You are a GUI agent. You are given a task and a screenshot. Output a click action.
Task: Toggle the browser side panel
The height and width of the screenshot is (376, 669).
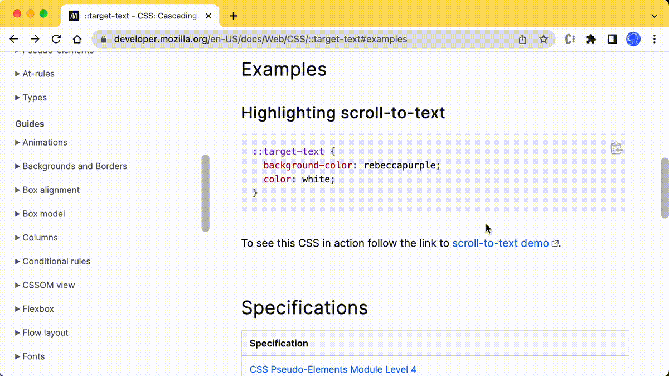[612, 39]
